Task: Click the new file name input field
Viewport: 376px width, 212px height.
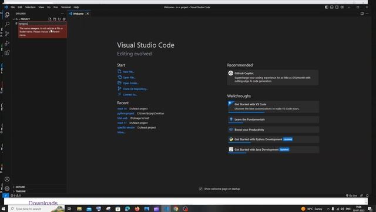Action: click(42, 24)
